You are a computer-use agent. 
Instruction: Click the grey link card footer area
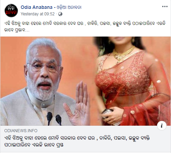85,139
